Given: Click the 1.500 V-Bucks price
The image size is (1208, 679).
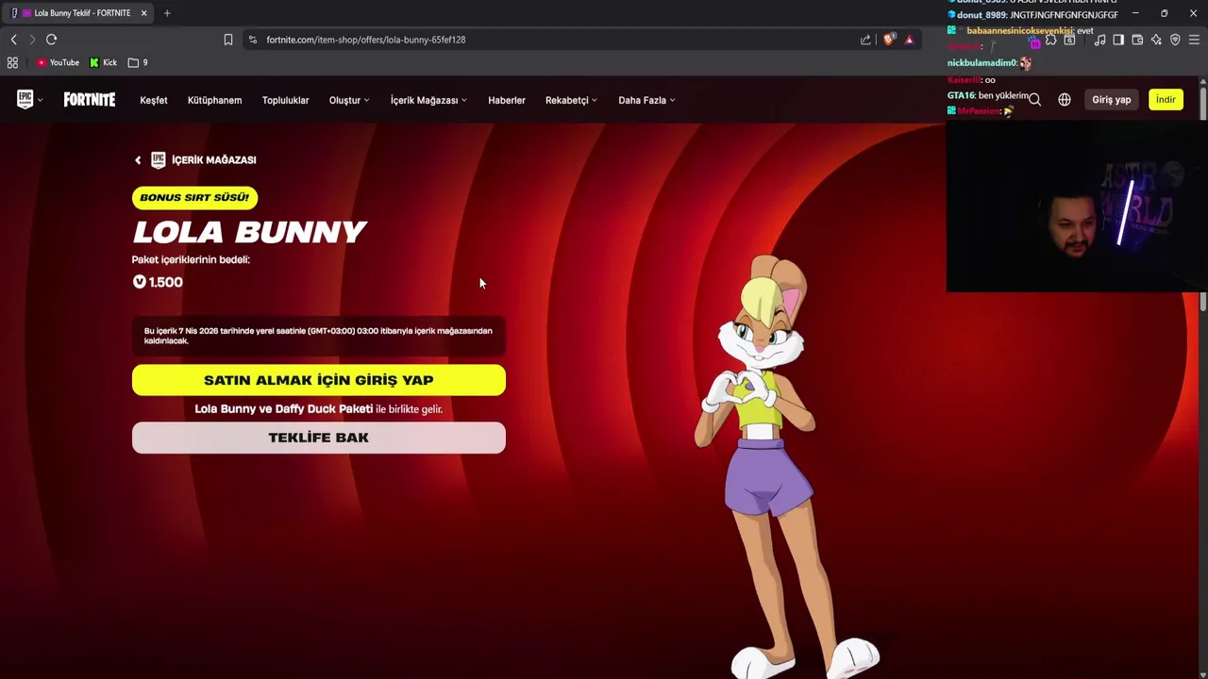Looking at the screenshot, I should 158,282.
